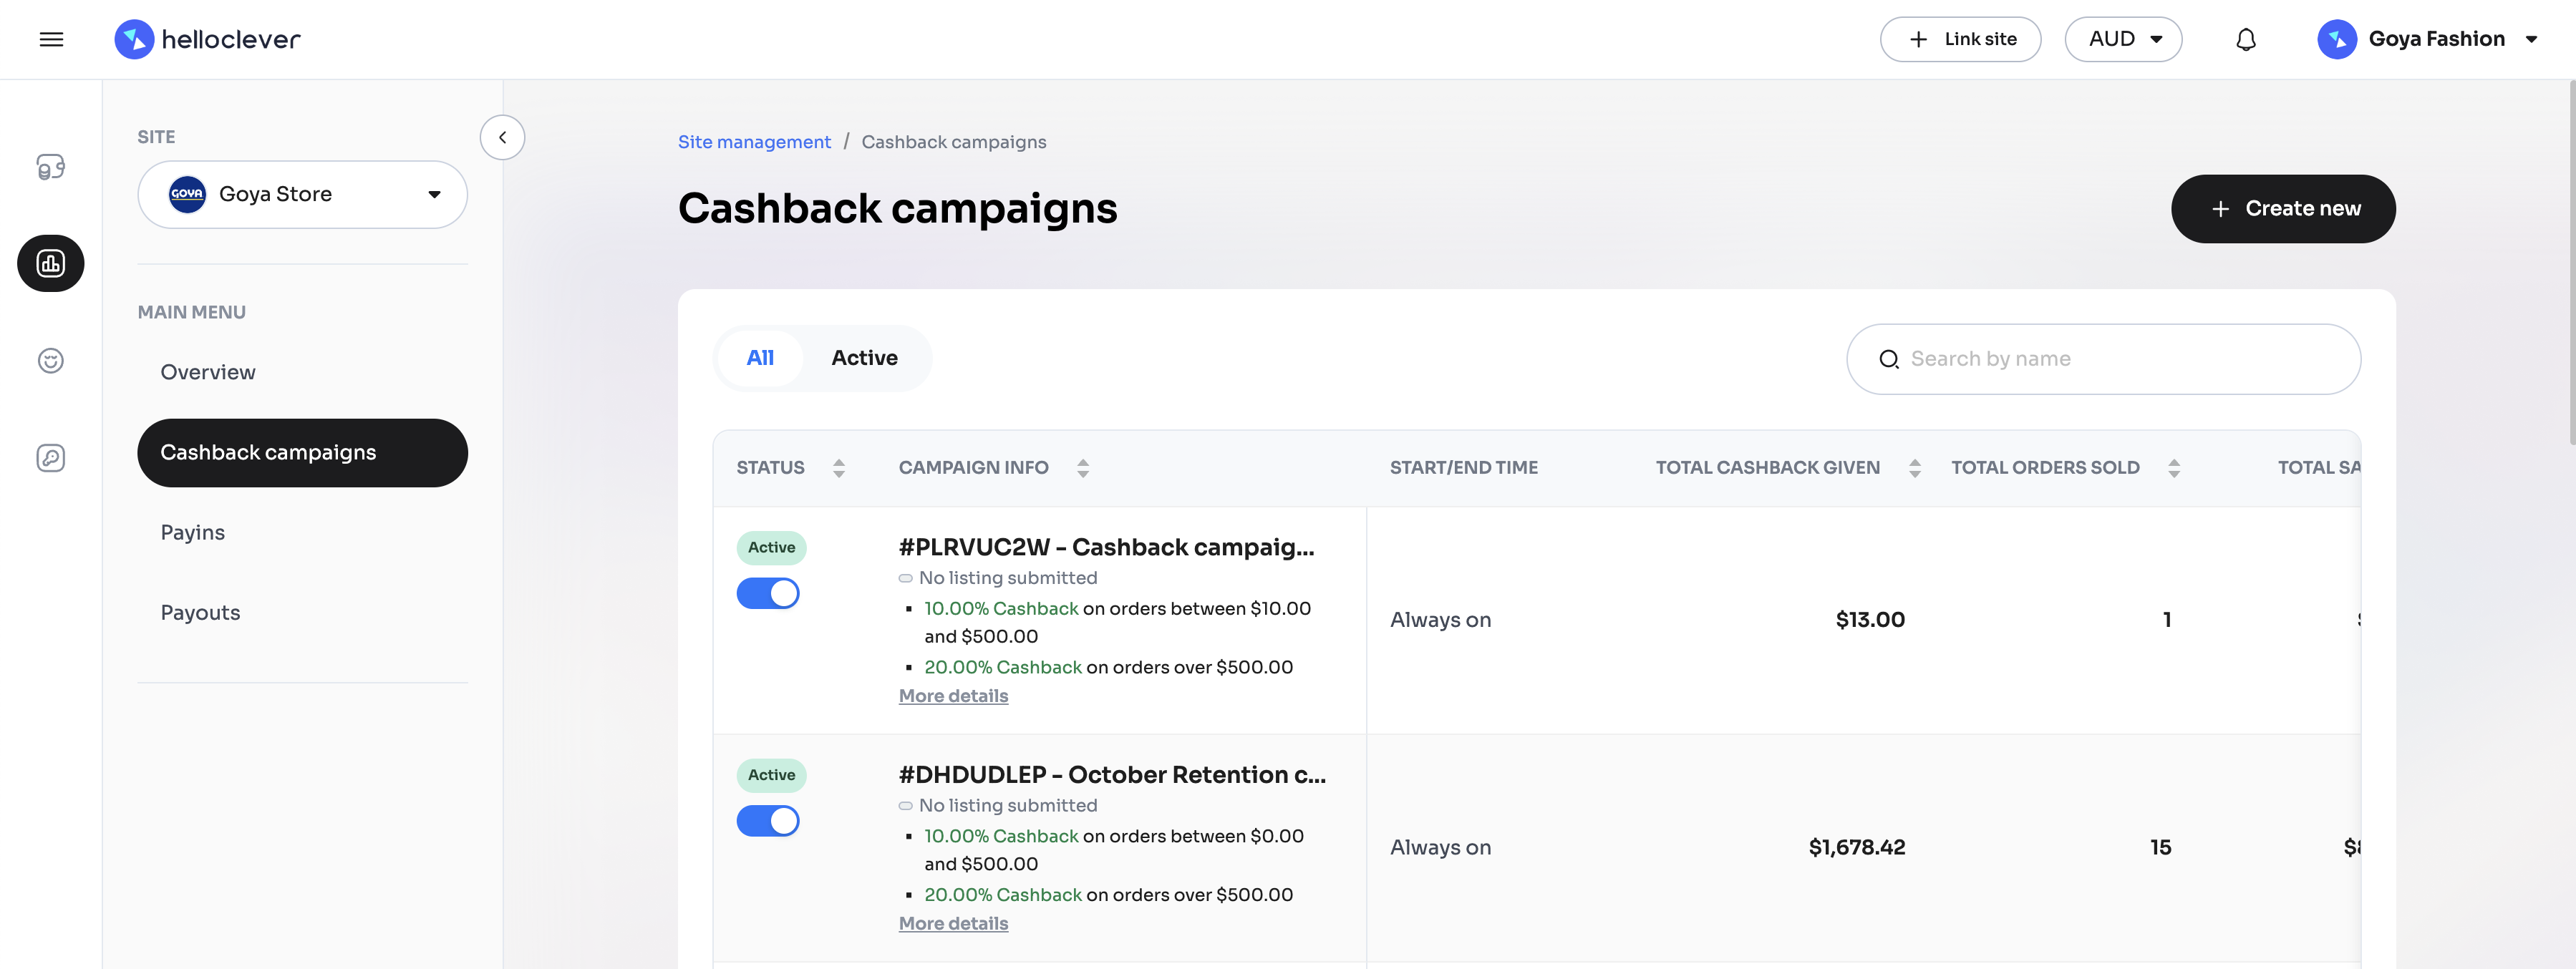The width and height of the screenshot is (2576, 969).
Task: Click the notification bell icon
Action: [2245, 39]
